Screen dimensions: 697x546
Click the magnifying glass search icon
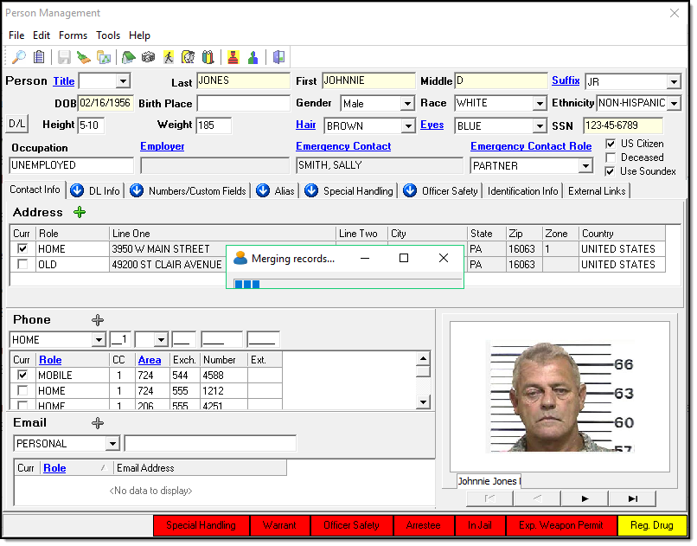pyautogui.click(x=18, y=57)
